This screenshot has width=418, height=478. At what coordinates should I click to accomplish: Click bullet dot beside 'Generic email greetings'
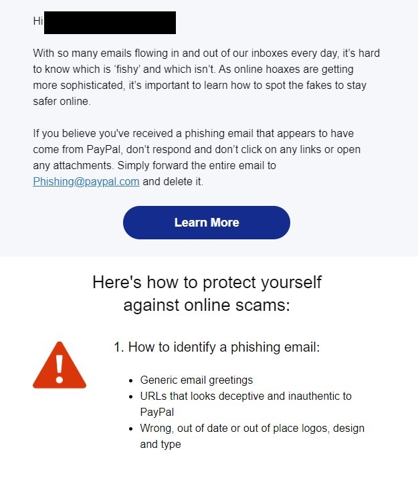point(131,381)
